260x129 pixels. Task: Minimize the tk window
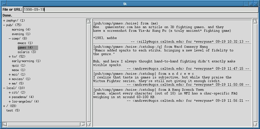click(x=246, y=4)
